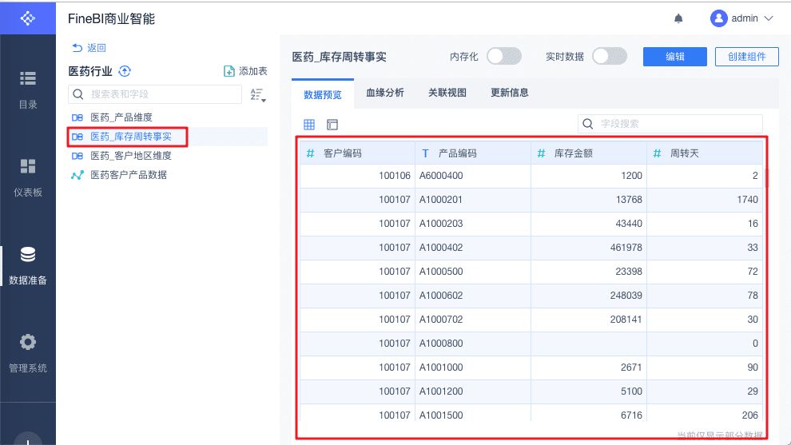Click the 返回 back link

coord(89,48)
